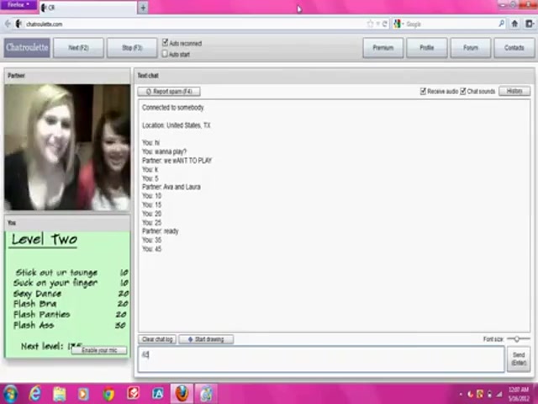538x404 pixels.
Task: Go to the Forum section
Action: (x=470, y=47)
